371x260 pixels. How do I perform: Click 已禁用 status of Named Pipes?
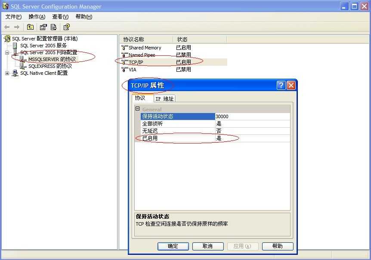[184, 55]
